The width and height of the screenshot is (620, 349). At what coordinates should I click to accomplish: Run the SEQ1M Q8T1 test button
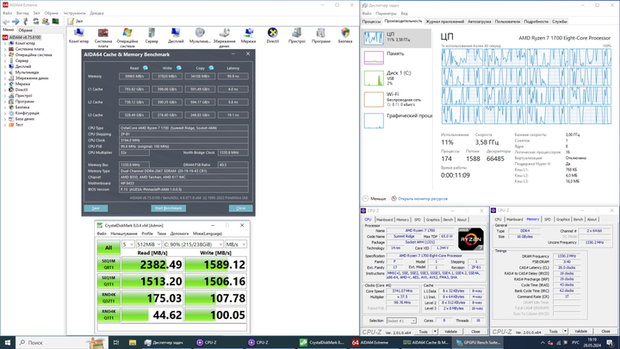(108, 265)
